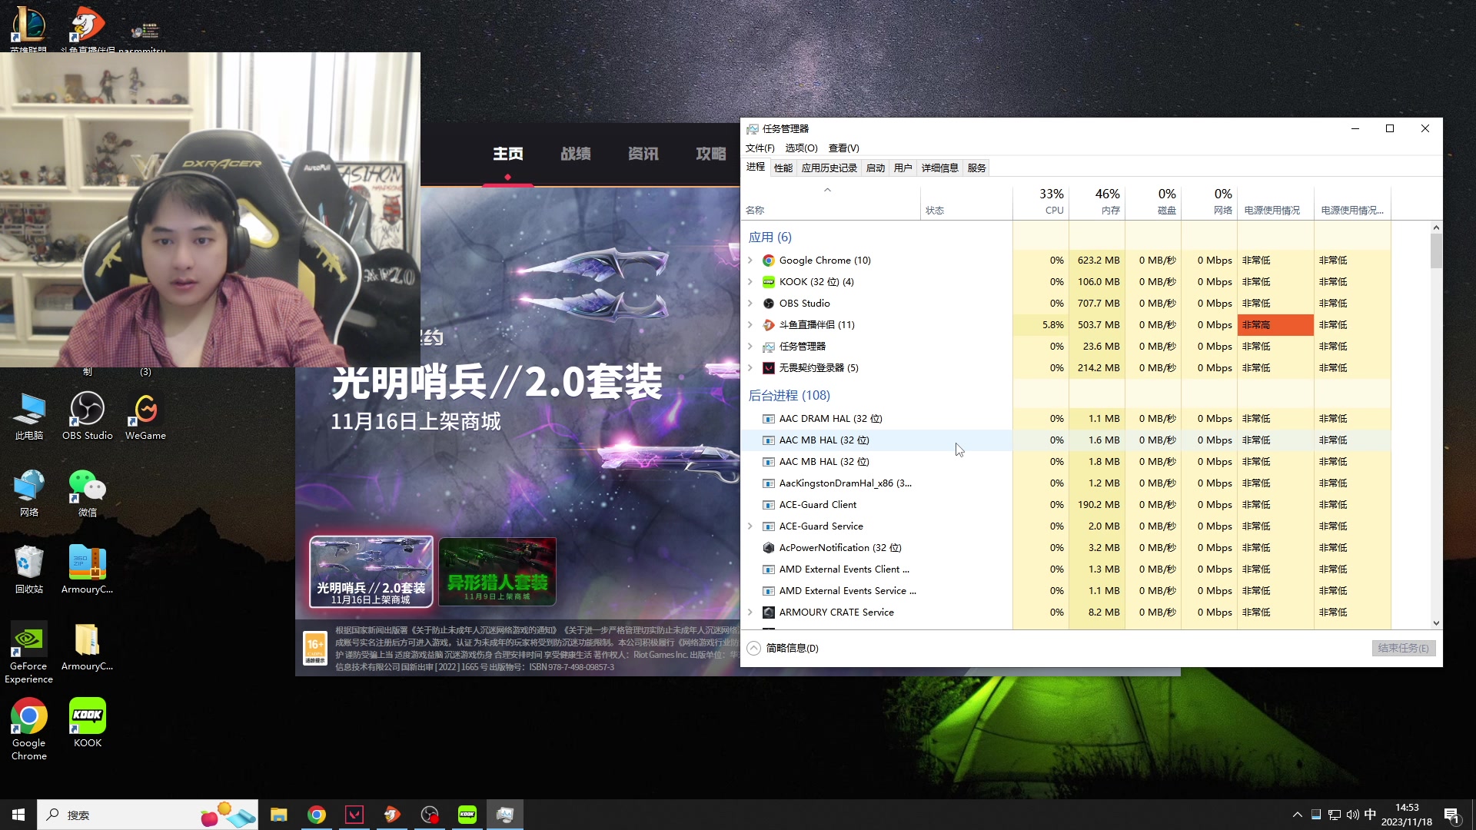Viewport: 1476px width, 830px height.
Task: Expand the ACE-Guard Service row
Action: pos(750,526)
